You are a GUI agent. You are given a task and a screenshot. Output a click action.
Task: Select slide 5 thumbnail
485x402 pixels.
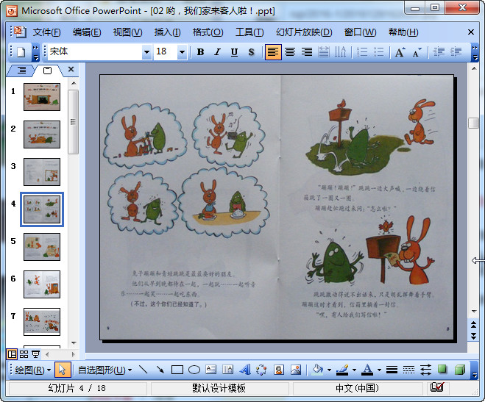(42, 247)
